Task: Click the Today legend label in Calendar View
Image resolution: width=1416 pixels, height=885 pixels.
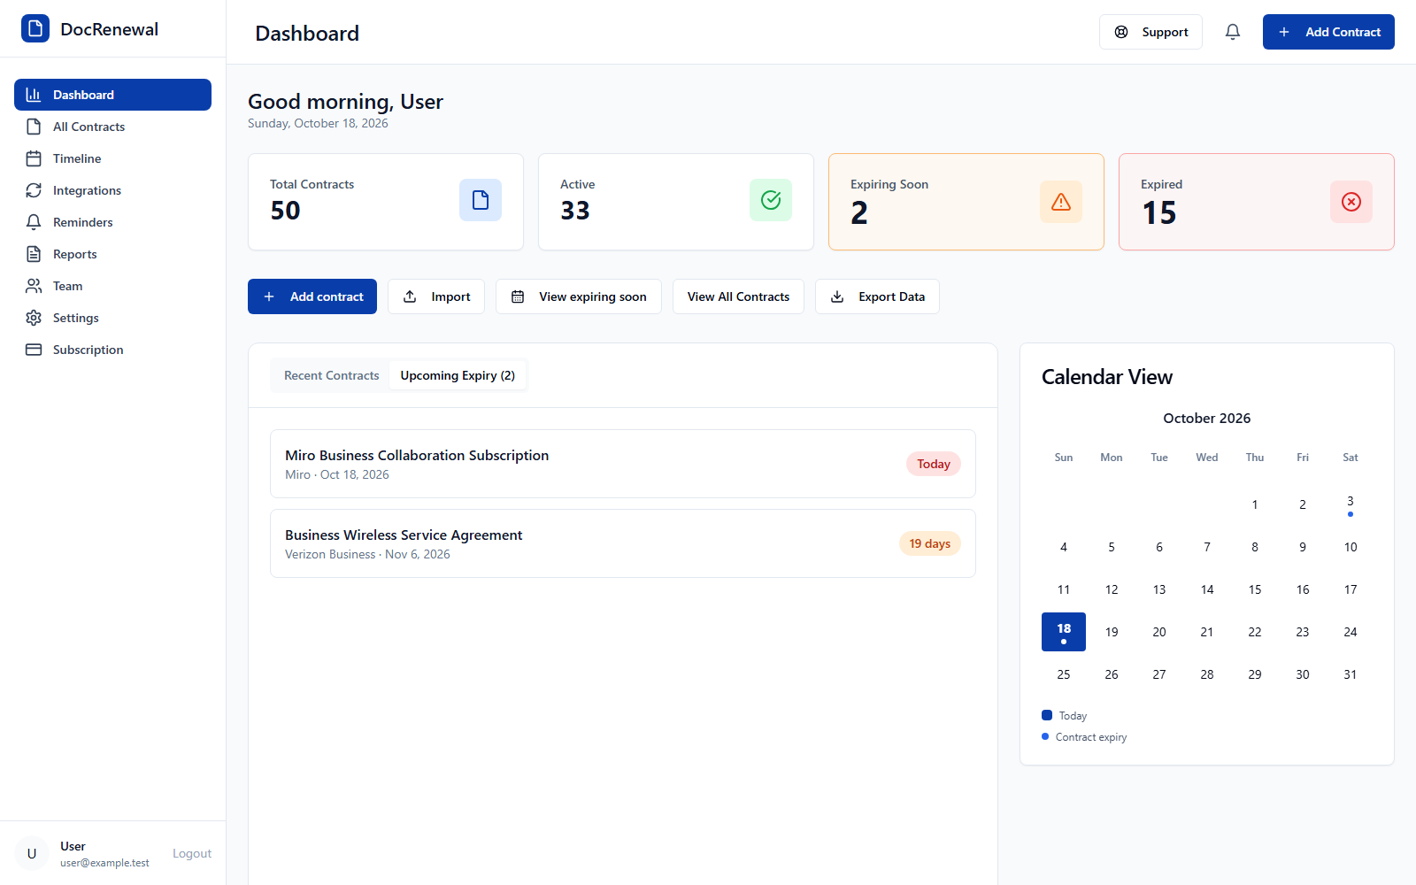Action: (1073, 716)
